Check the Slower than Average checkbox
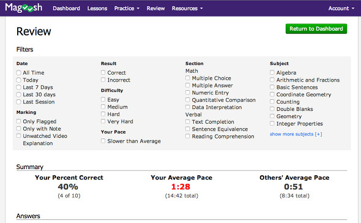The image size is (361, 223). pos(103,141)
